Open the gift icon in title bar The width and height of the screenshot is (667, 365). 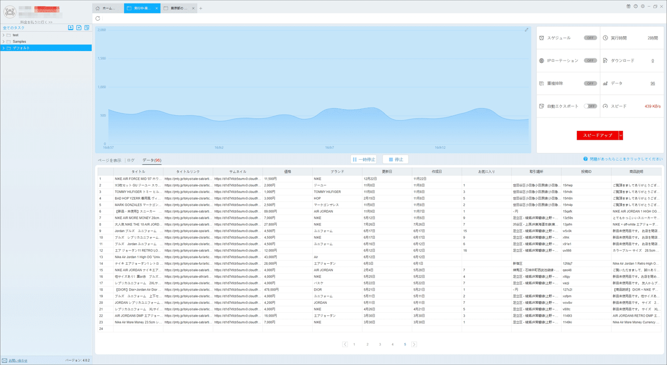click(628, 6)
